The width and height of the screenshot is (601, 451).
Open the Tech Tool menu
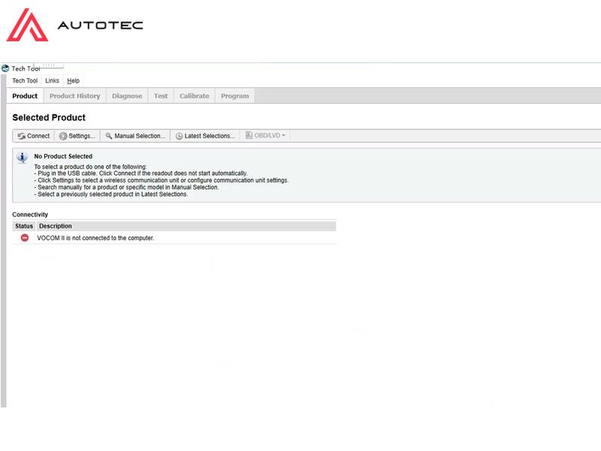pos(25,80)
